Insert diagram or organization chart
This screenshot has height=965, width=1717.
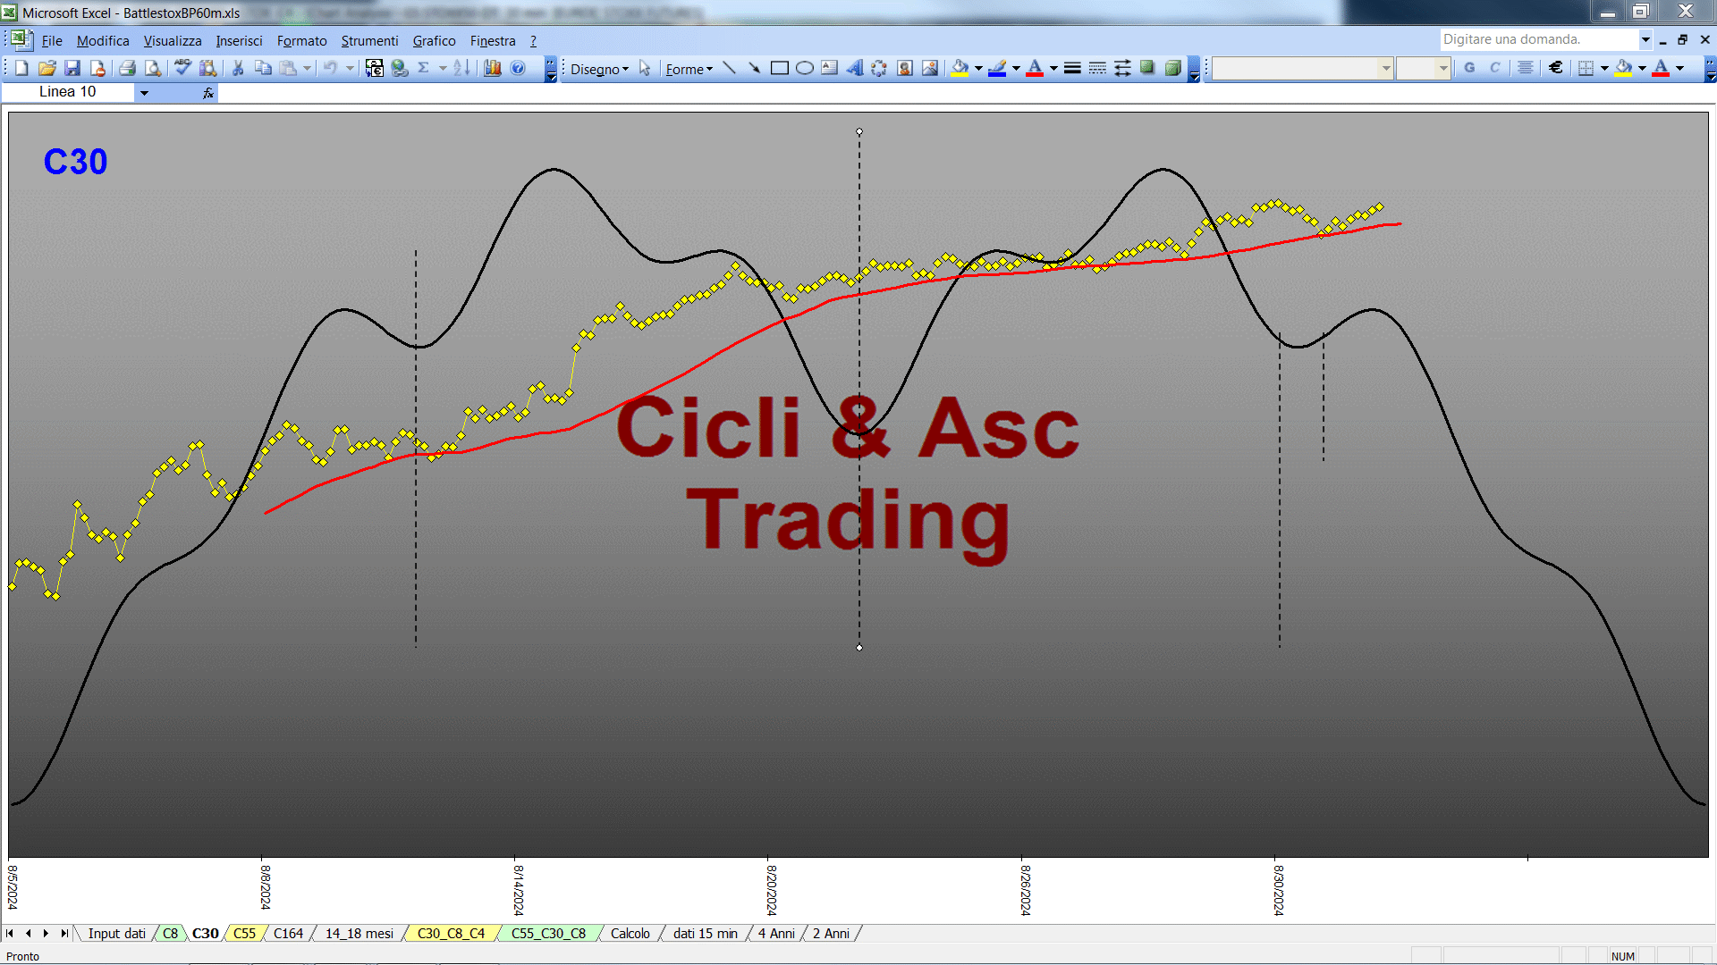pyautogui.click(x=879, y=69)
